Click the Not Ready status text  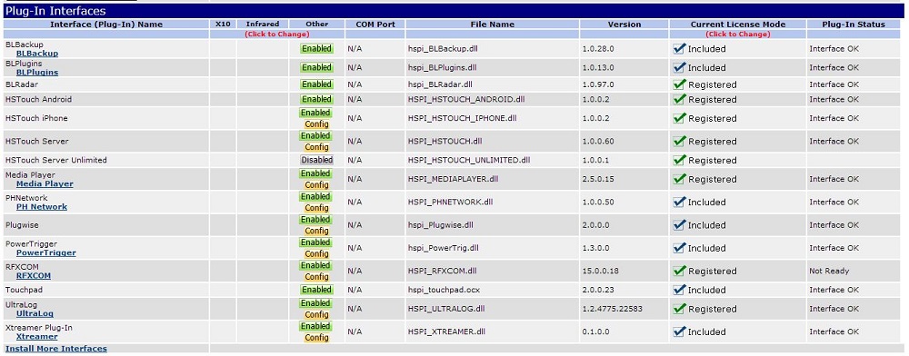coord(830,271)
